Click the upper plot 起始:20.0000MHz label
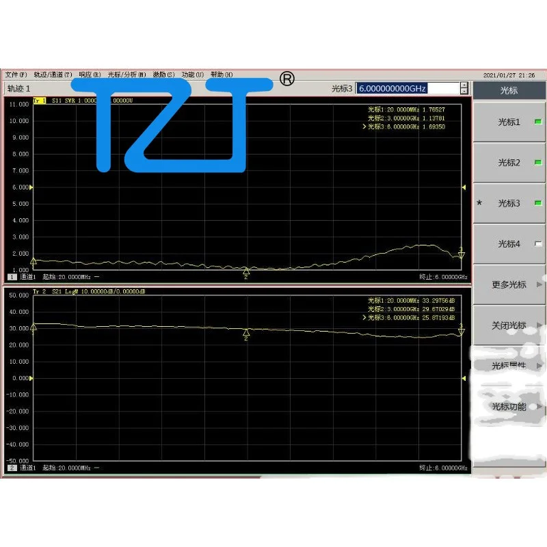The image size is (547, 547). [x=66, y=277]
